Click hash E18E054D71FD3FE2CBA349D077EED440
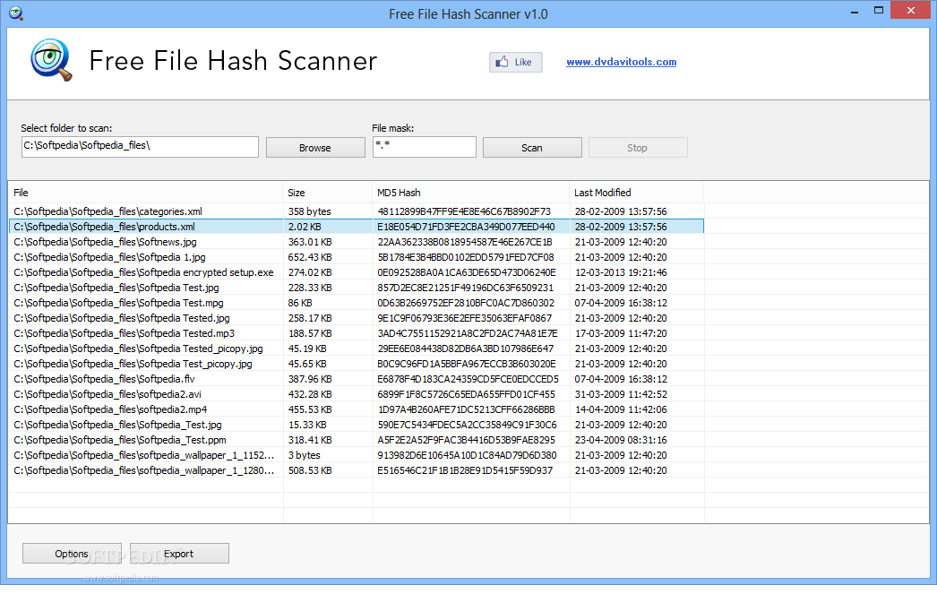 point(466,227)
